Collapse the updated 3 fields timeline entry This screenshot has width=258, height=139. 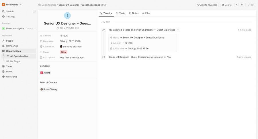pos(178,30)
